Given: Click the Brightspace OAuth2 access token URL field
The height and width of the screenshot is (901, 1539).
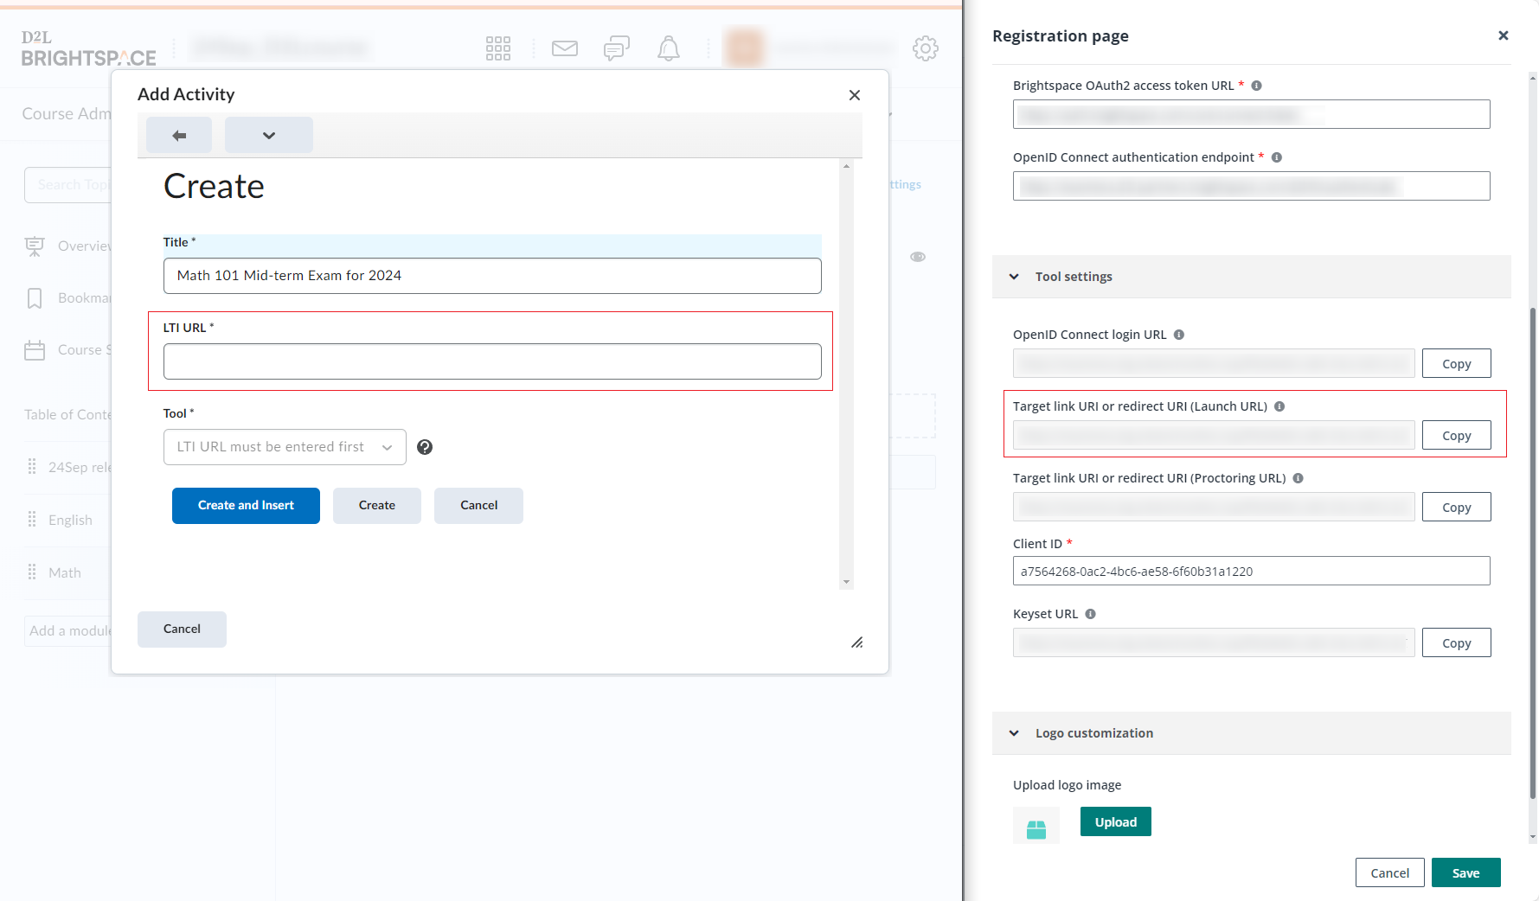Looking at the screenshot, I should click(x=1251, y=114).
